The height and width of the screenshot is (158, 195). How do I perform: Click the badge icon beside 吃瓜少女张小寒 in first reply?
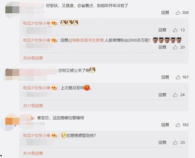[54, 23]
